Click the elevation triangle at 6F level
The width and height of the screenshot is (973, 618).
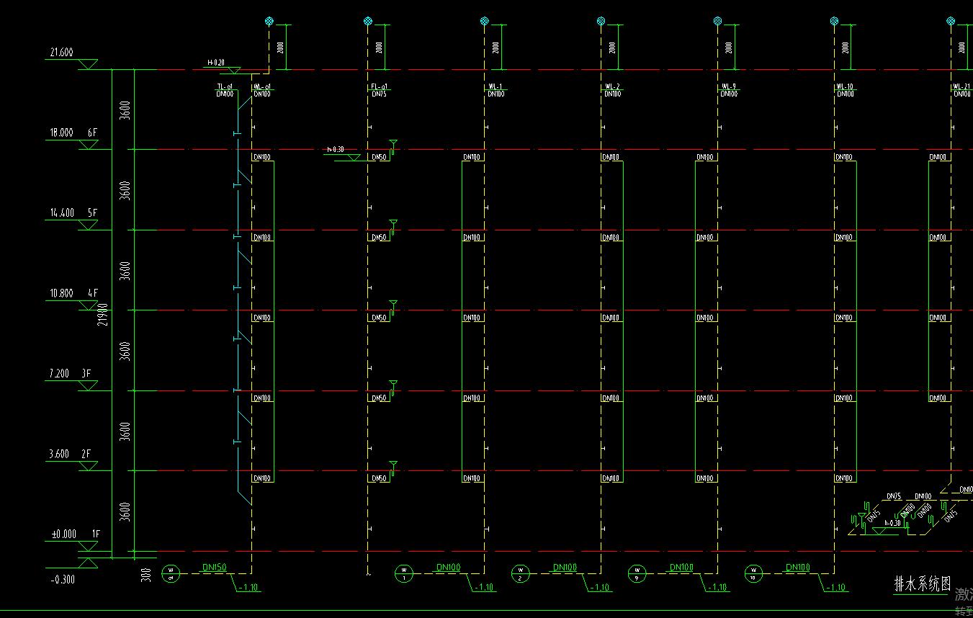click(x=89, y=145)
